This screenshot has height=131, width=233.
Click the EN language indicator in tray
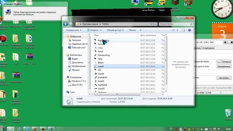click(171, 129)
